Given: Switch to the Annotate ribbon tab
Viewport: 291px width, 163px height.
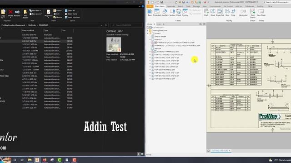Looking at the screenshot, I should (x=171, y=6).
